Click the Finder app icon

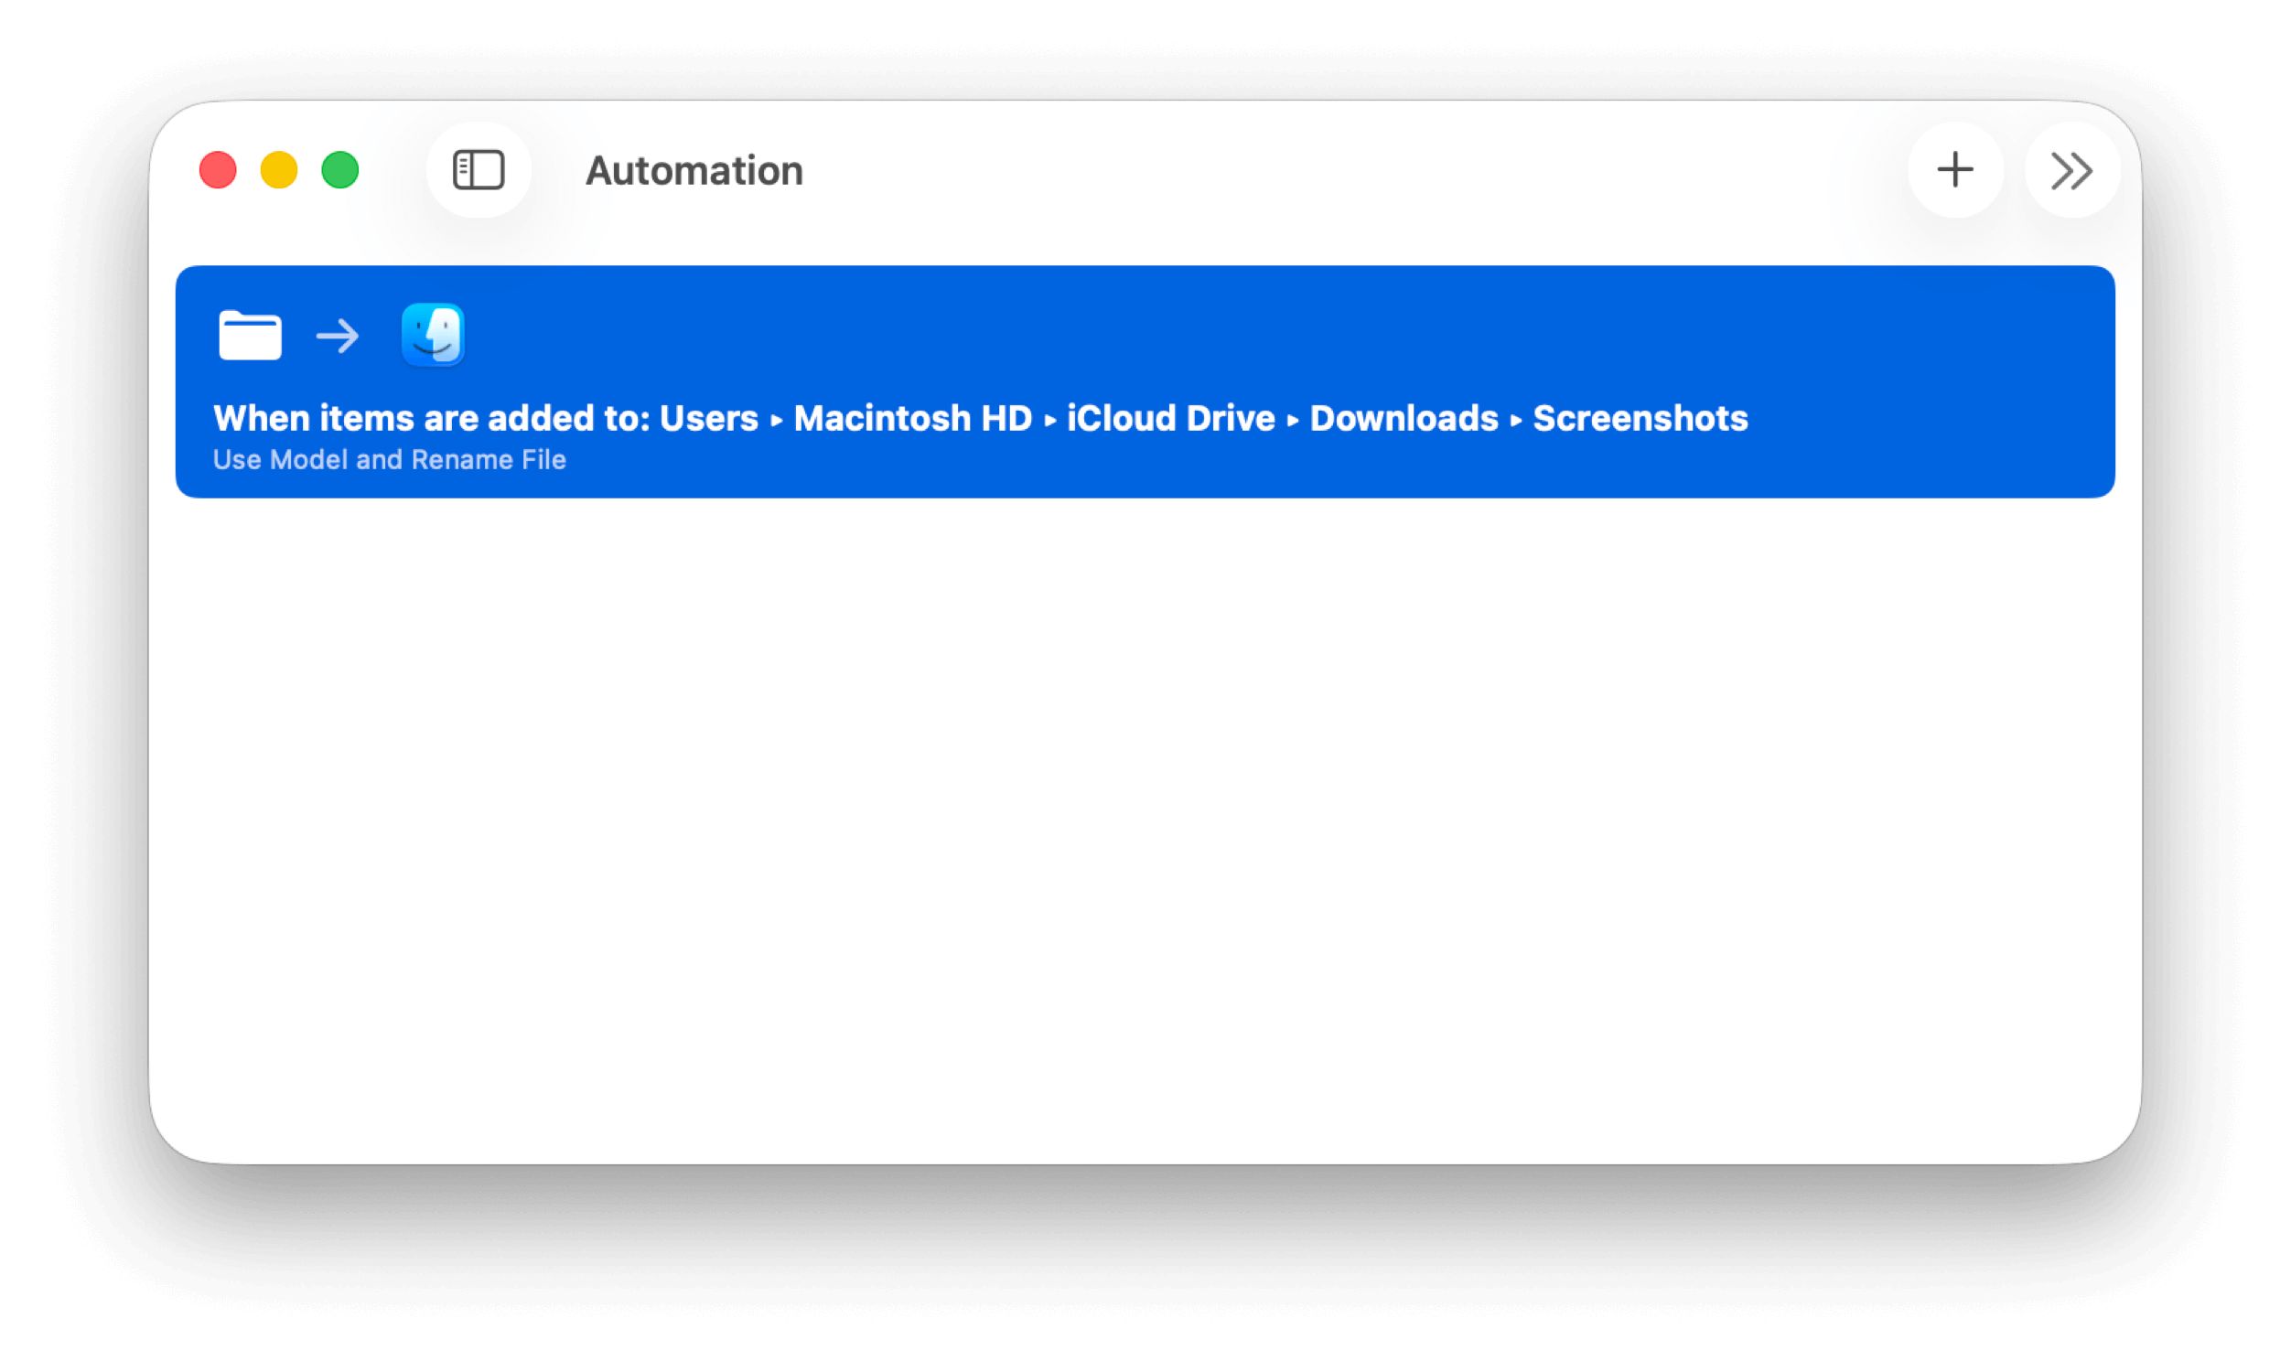tap(433, 335)
